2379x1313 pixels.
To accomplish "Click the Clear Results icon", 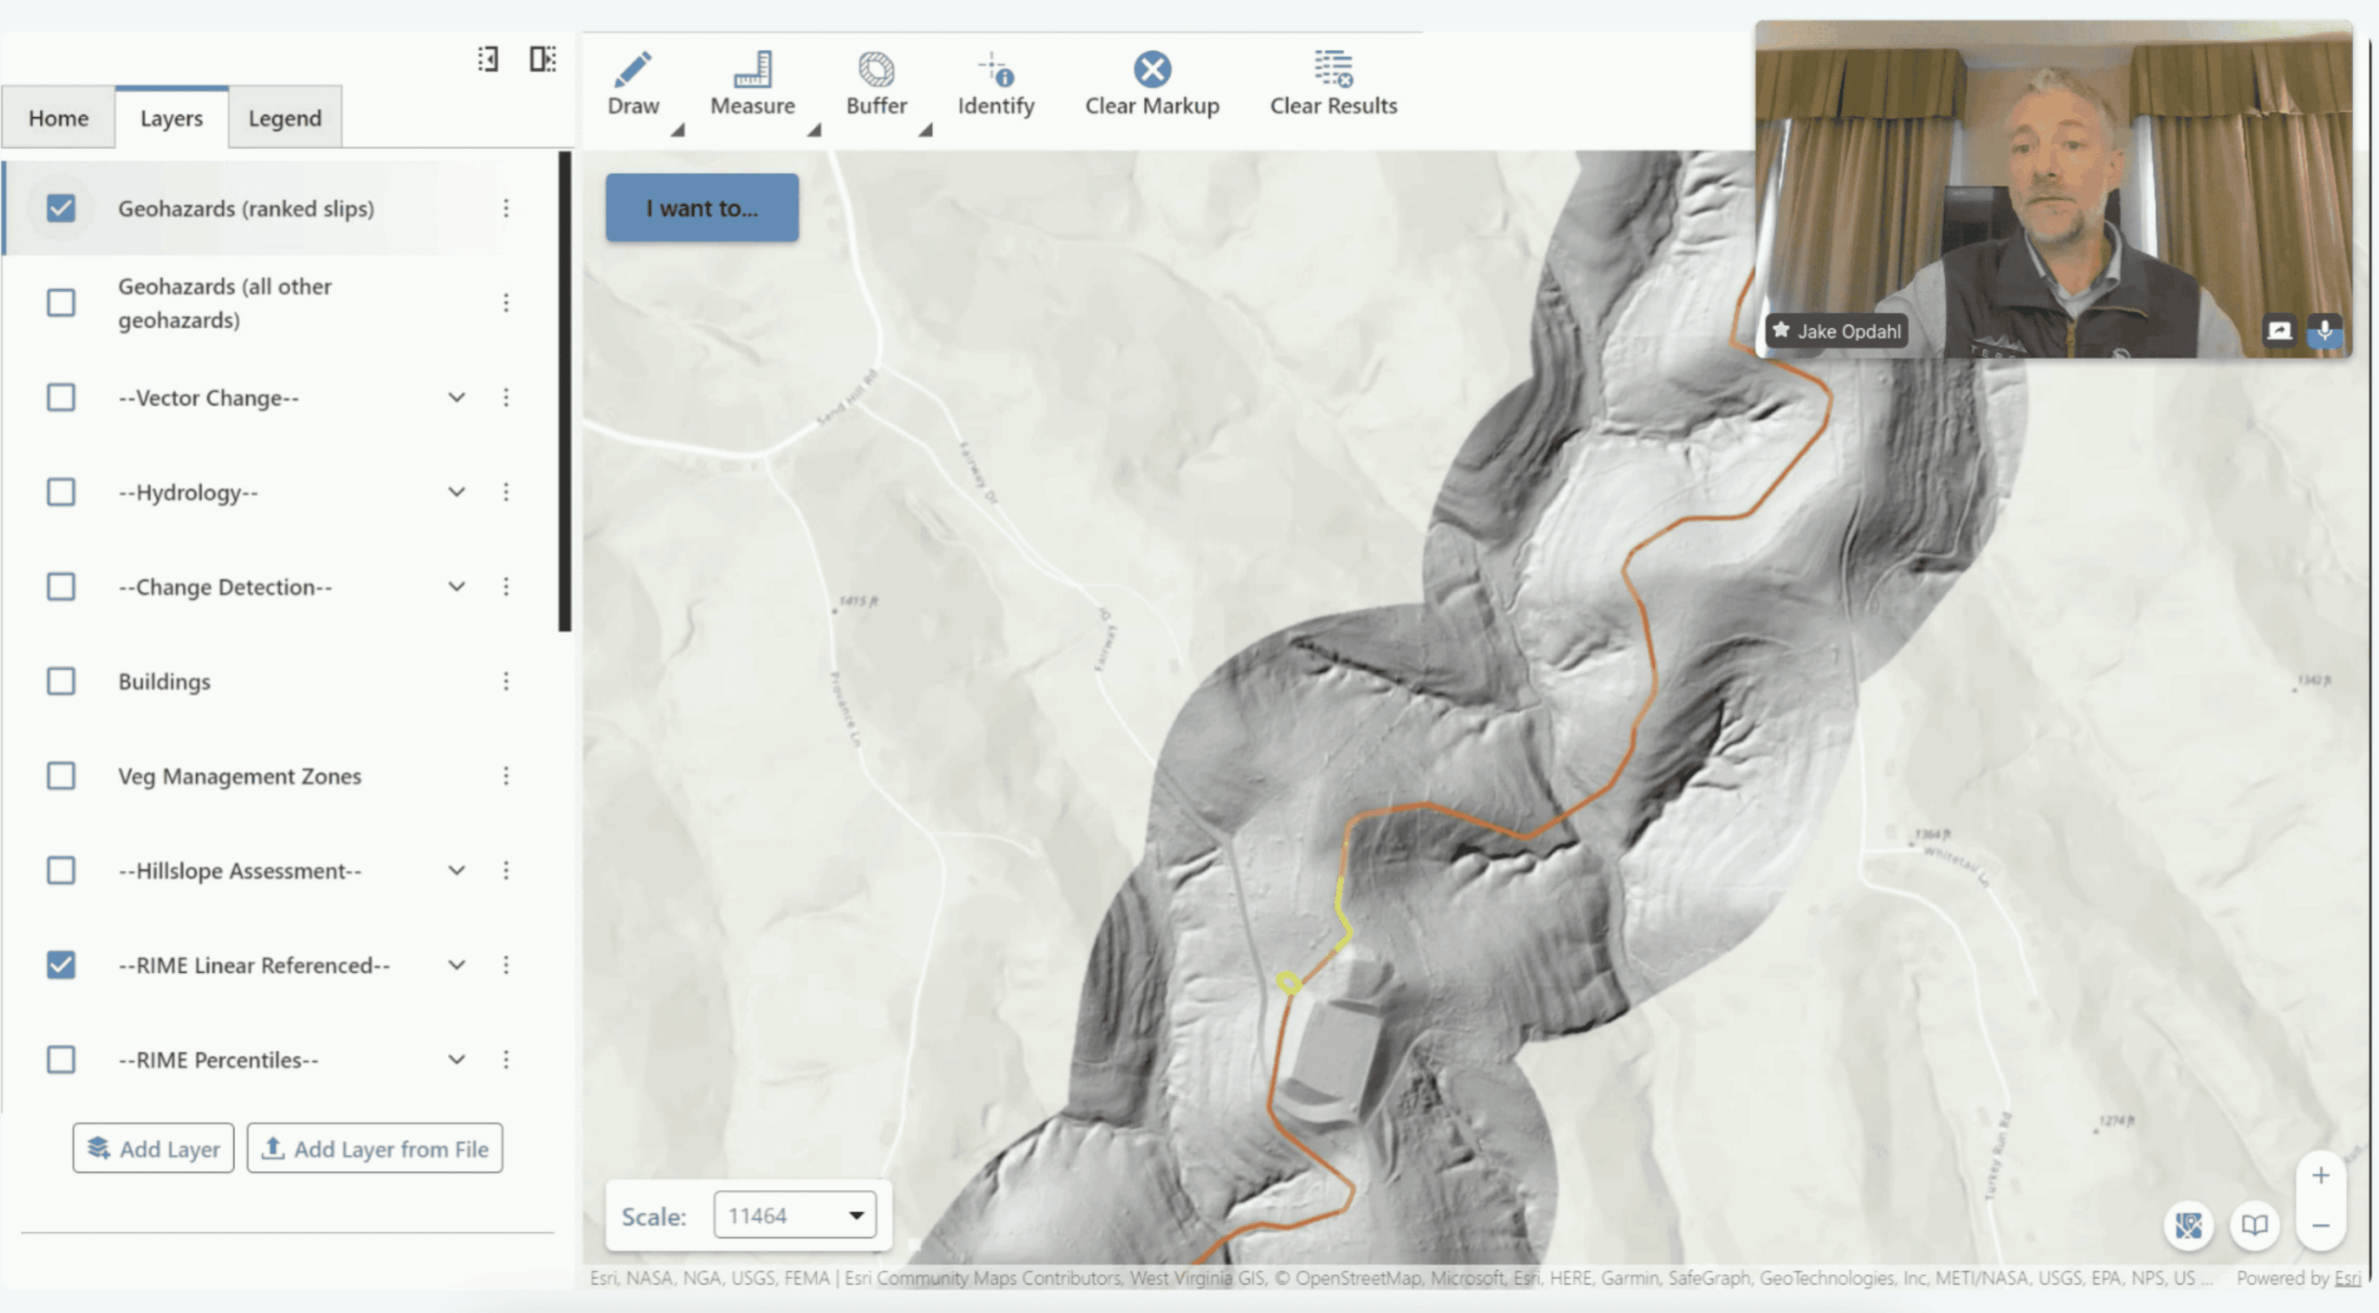I will click(x=1333, y=69).
